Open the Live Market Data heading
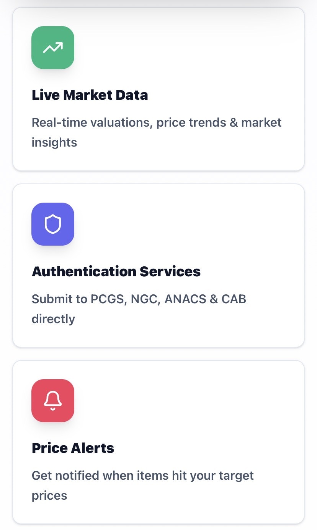Viewport: 317px width, 530px height. point(90,95)
